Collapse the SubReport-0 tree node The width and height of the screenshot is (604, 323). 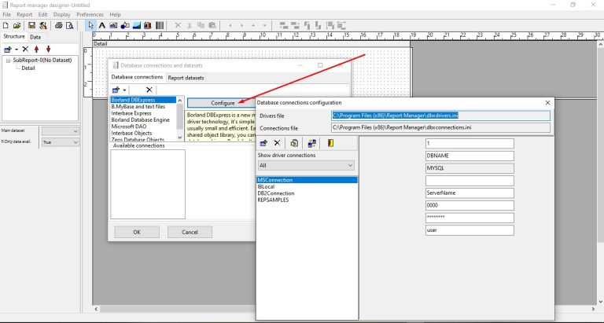coord(7,60)
